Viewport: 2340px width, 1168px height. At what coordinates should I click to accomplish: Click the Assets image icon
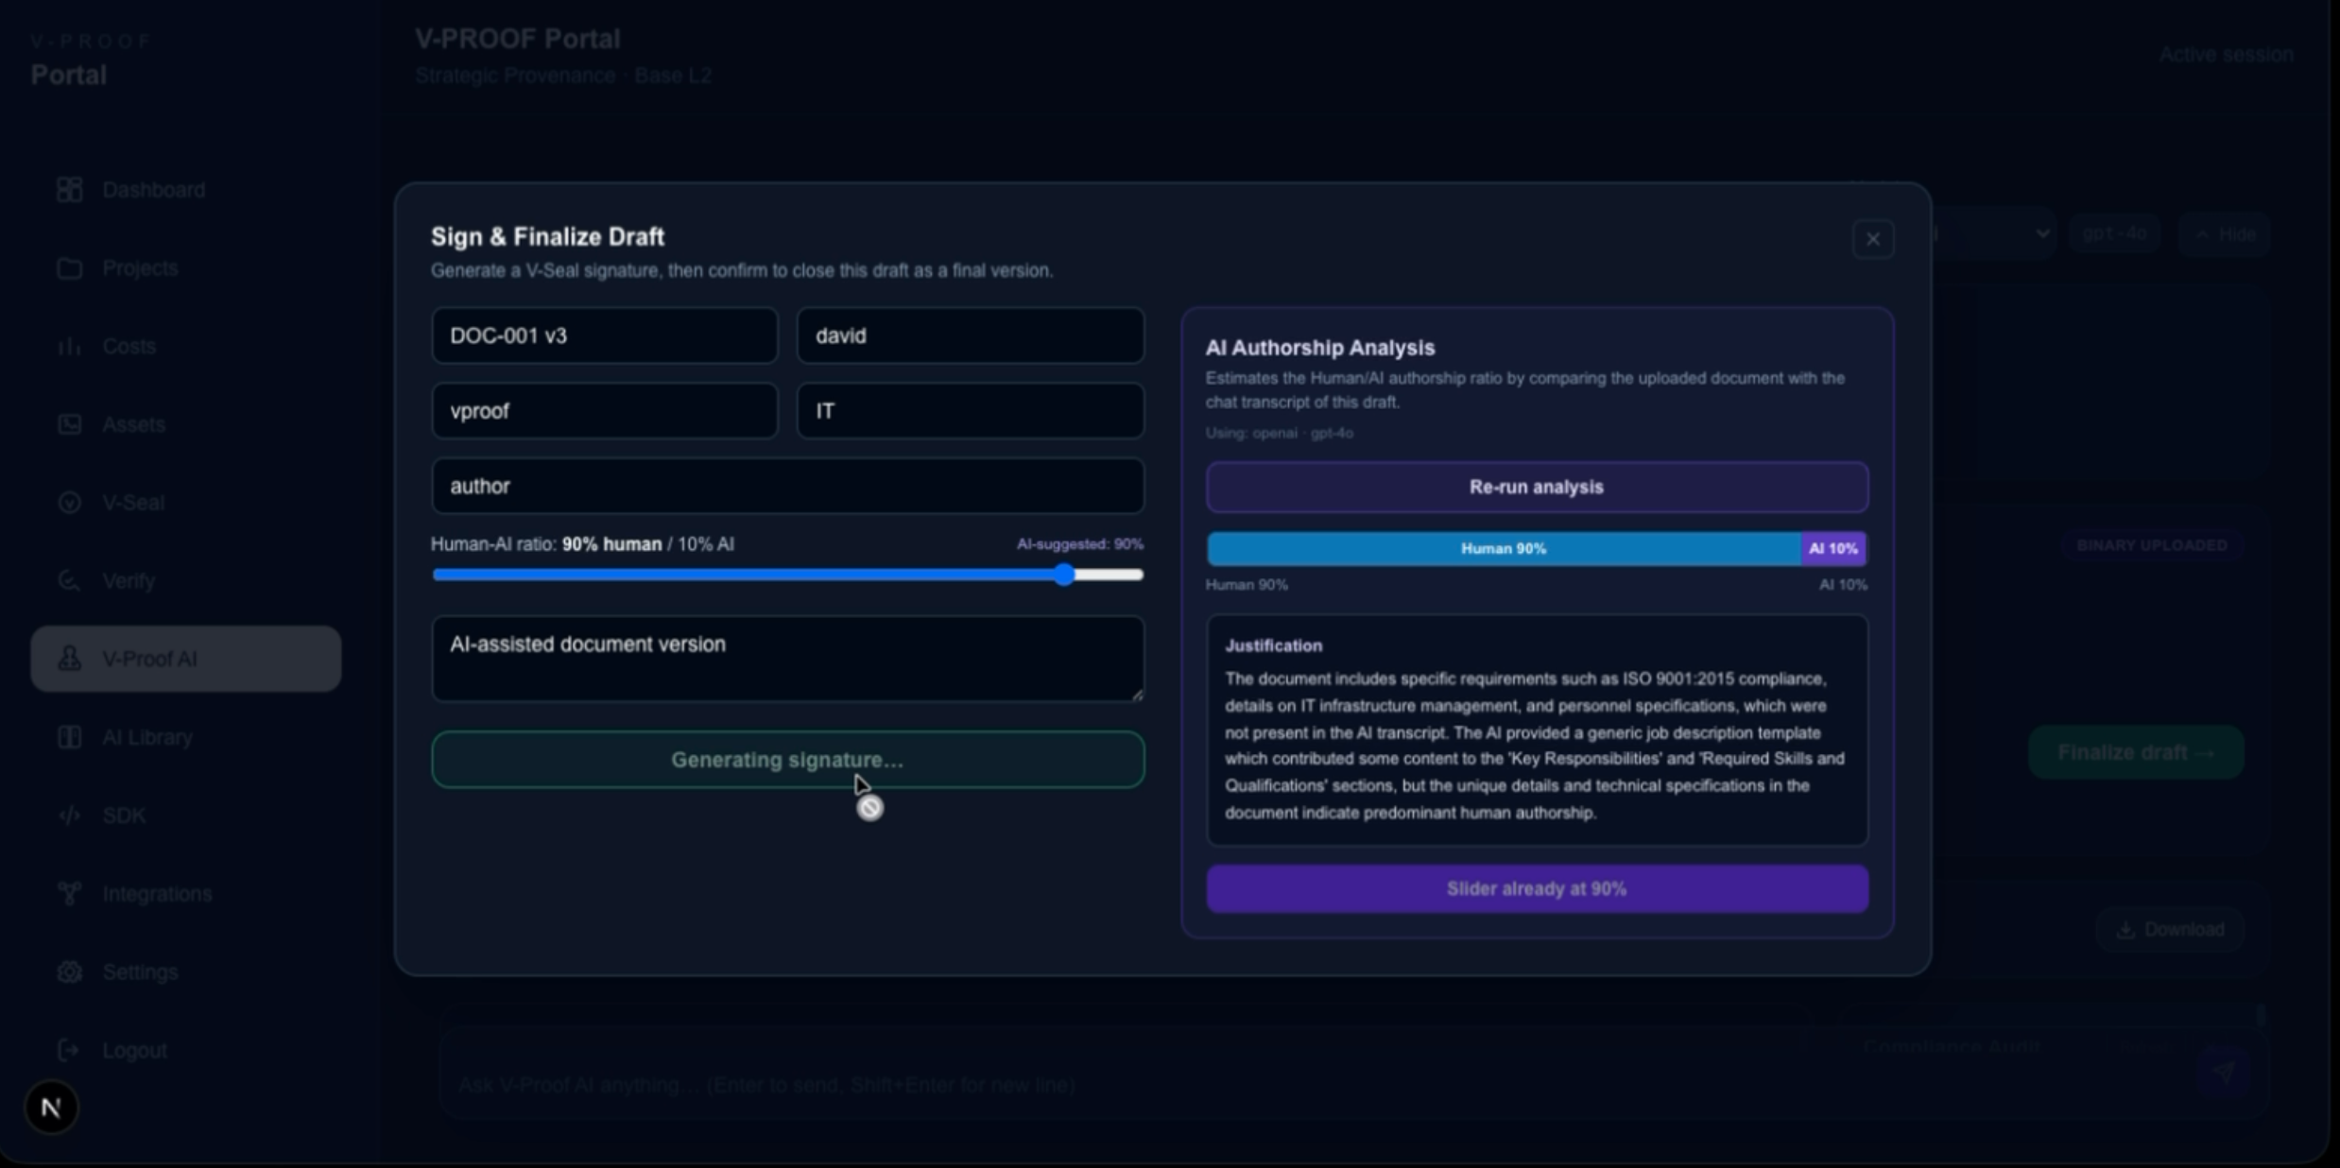(x=69, y=424)
